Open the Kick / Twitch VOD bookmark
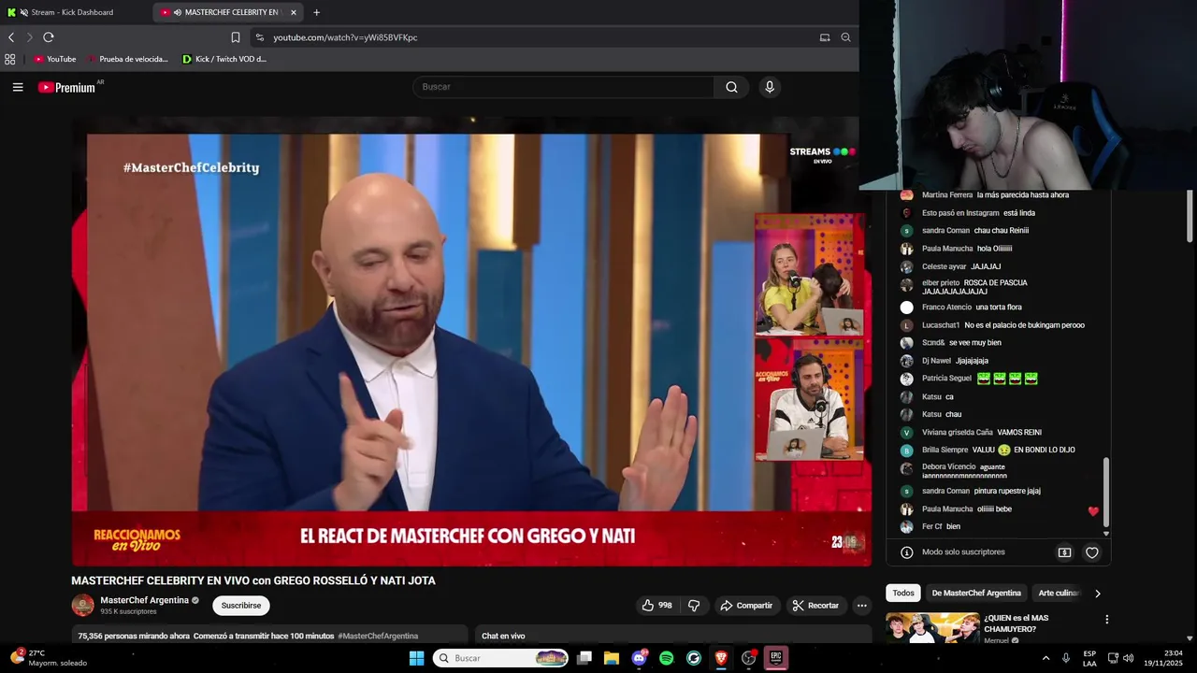This screenshot has width=1197, height=673. 224,59
